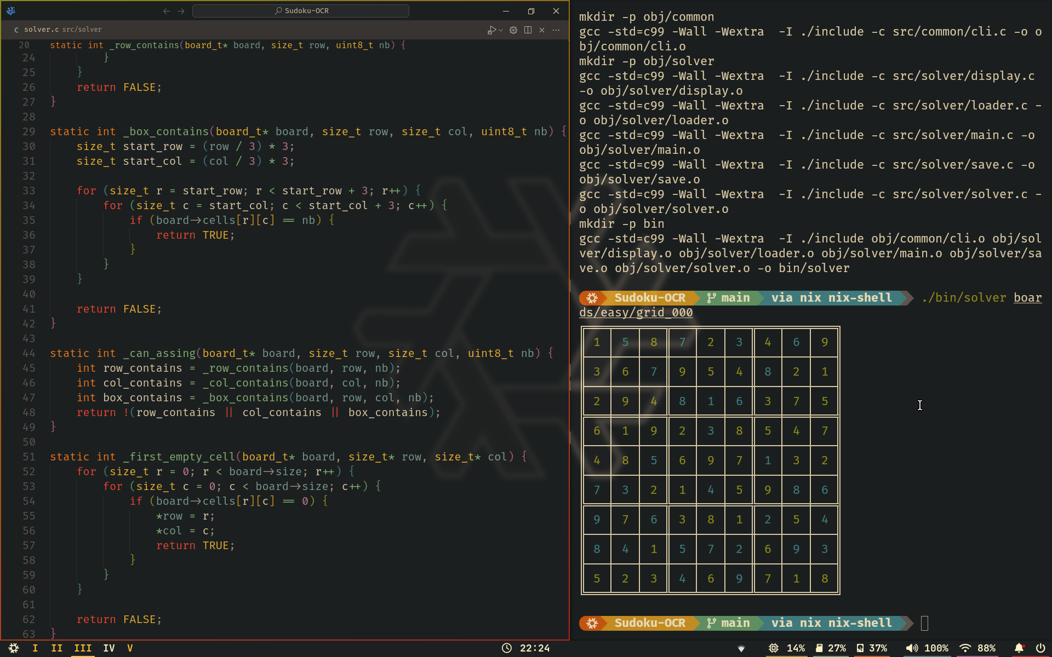
Task: Go back using the left navigation arrow
Action: (167, 11)
